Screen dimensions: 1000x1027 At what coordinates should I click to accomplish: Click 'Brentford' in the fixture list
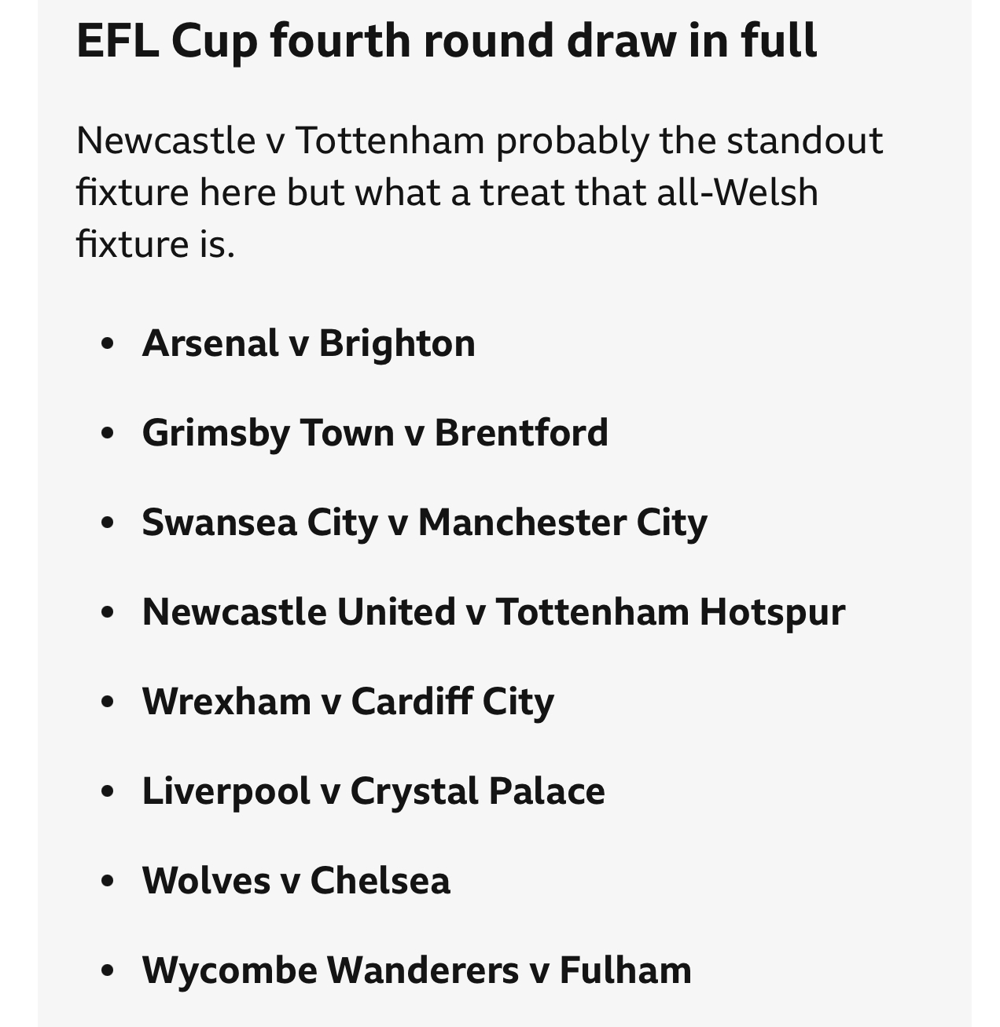(x=521, y=433)
